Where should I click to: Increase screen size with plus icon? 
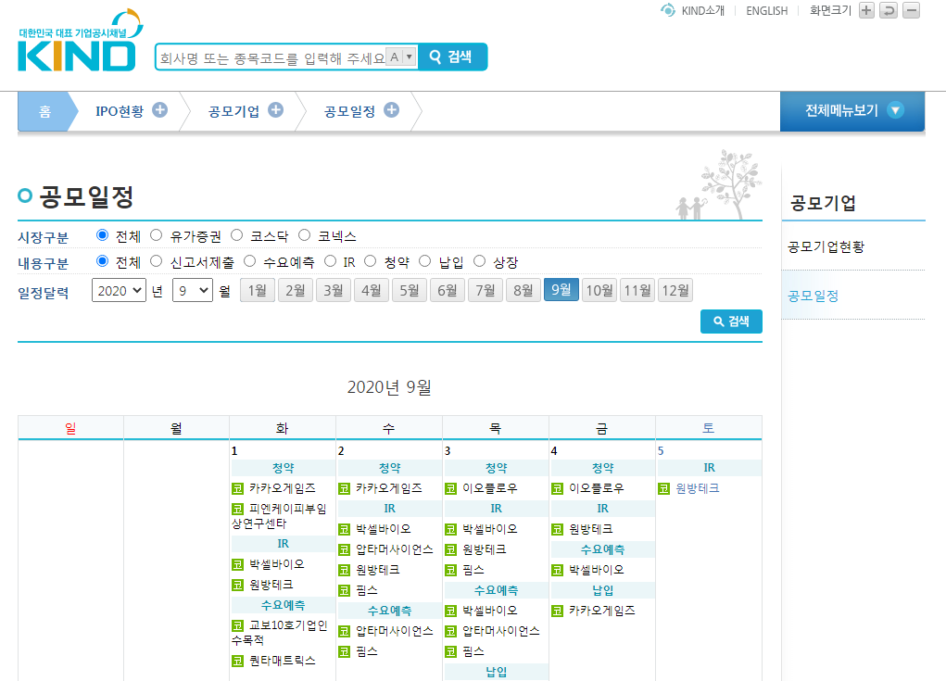[866, 10]
